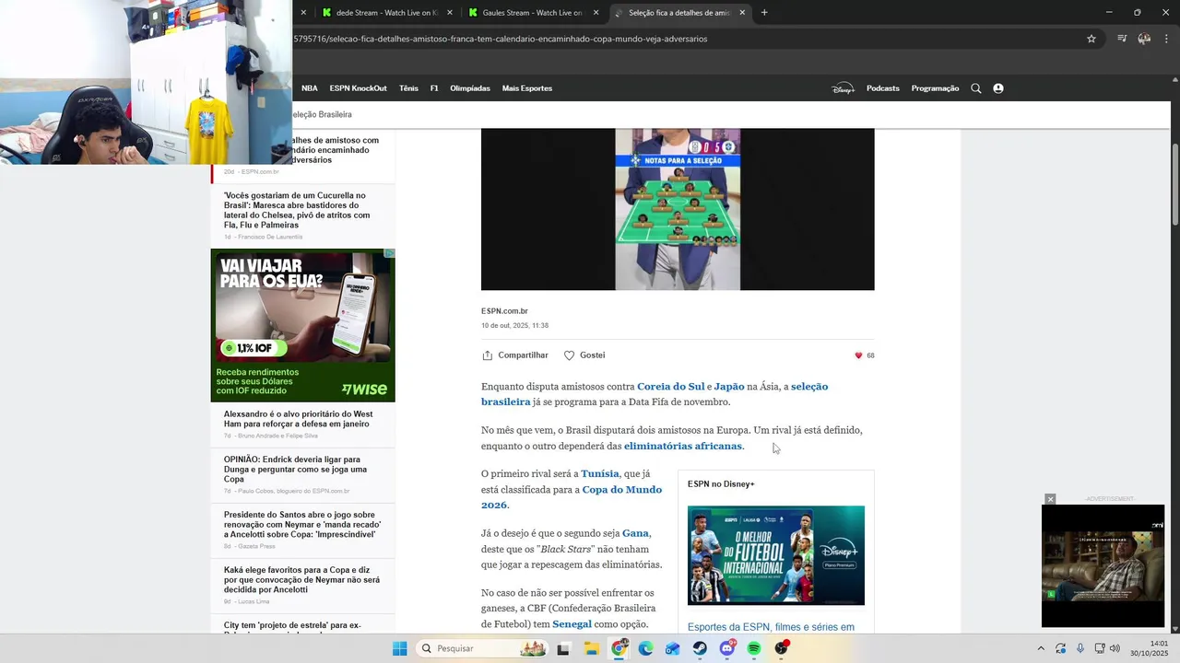
Task: Open ESPN KnockOut in the navigation
Action: pyautogui.click(x=358, y=88)
